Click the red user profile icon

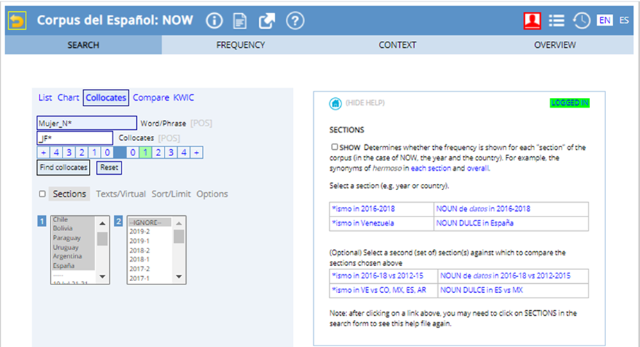pos(532,21)
